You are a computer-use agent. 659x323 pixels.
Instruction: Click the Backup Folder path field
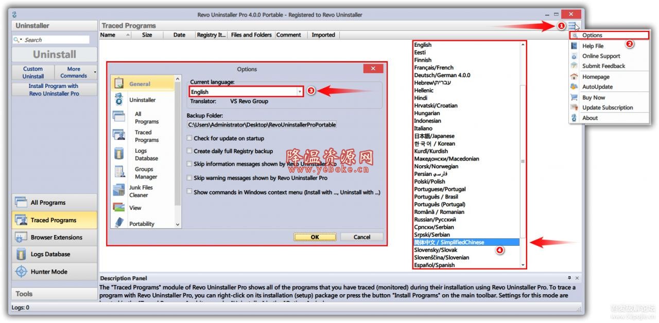(x=262, y=124)
